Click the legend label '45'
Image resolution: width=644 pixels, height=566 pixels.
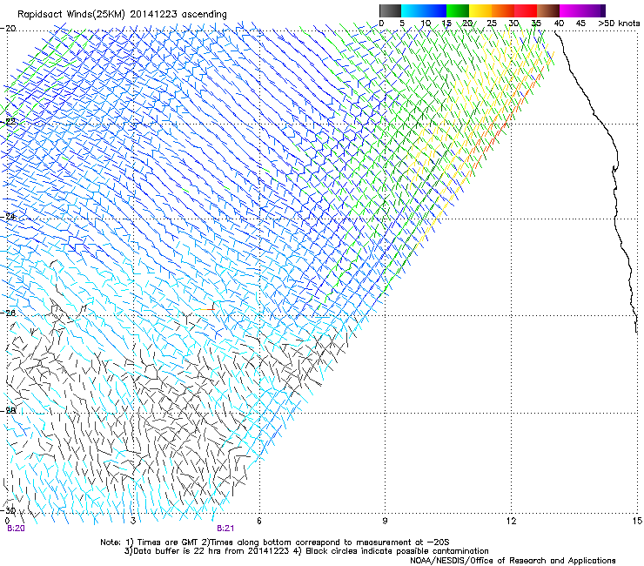(580, 24)
